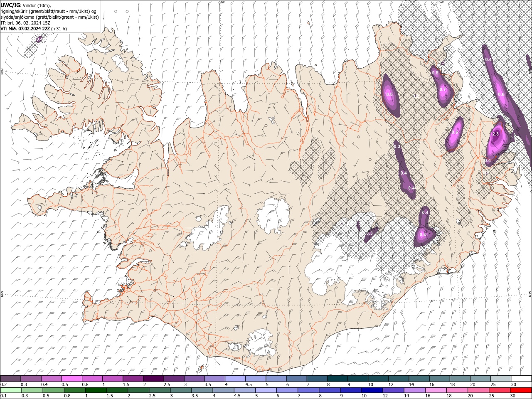Click the pale green 0.1 swatch in the lower legend

pyautogui.click(x=11, y=390)
